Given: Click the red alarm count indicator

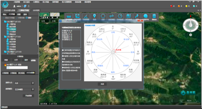Looking at the screenshot, I should 171,6.
